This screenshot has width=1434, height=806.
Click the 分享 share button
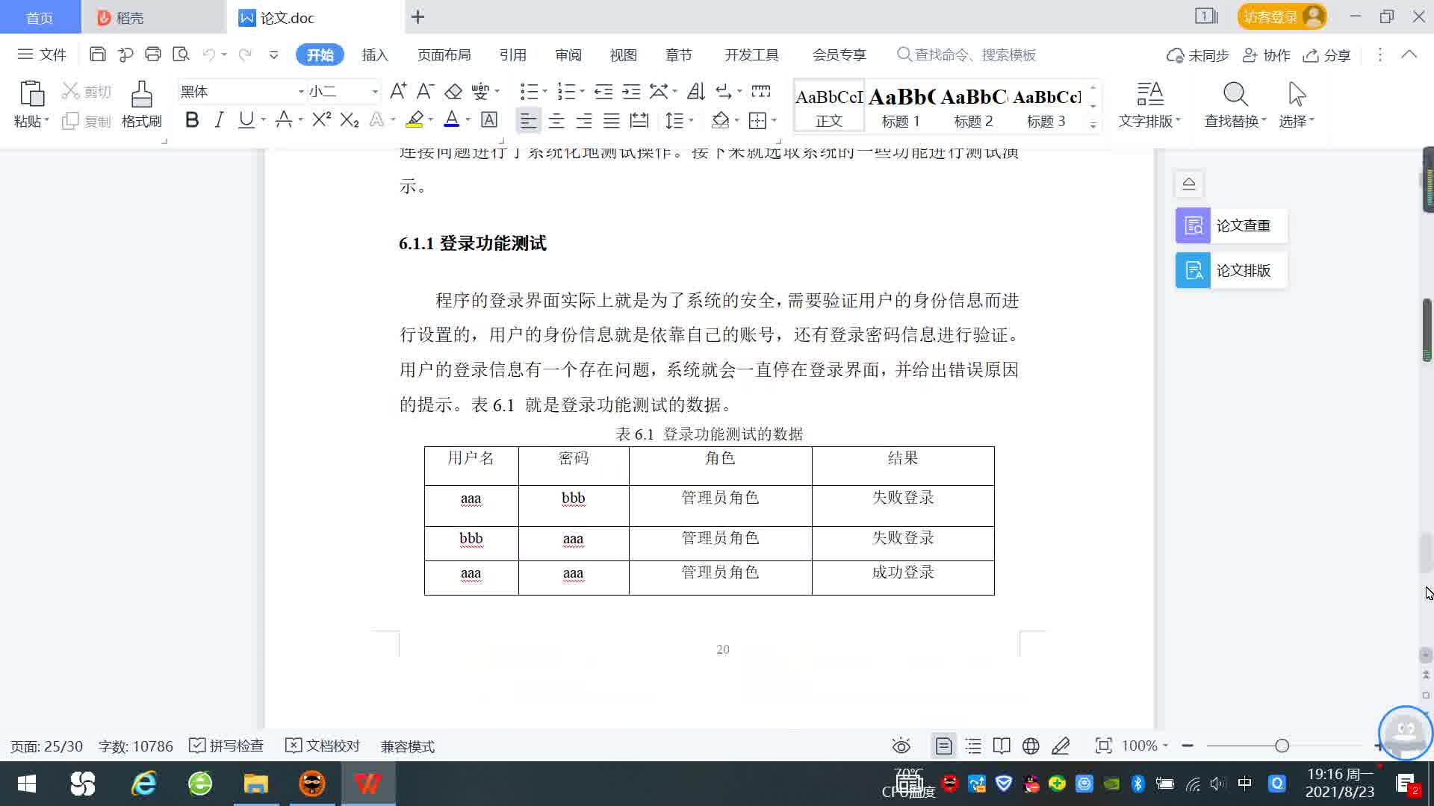[x=1327, y=55]
